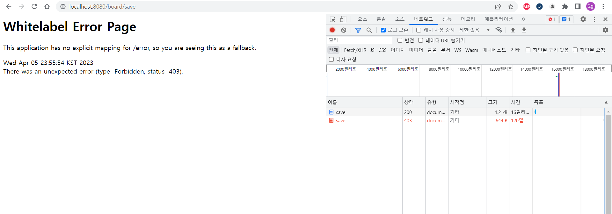
Task: Filter requests by 이미지 (Images)
Action: (398, 50)
